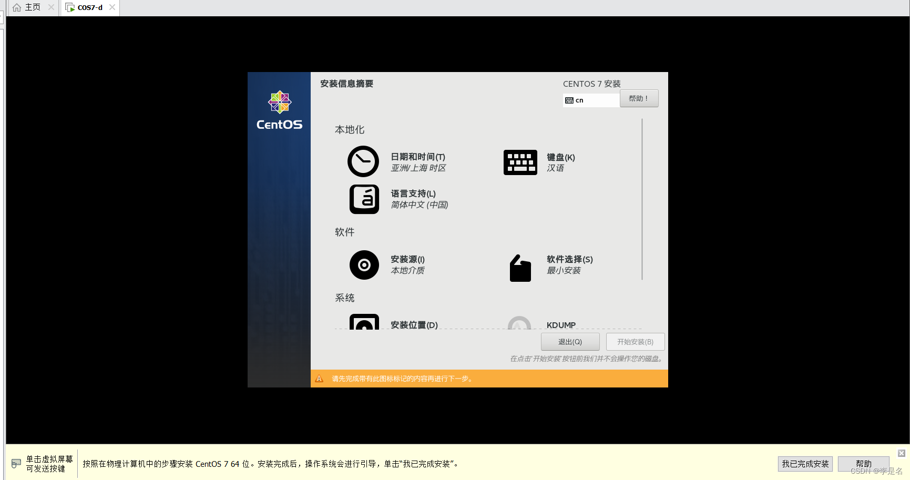Open Software Selection package icon
This screenshot has height=480, width=910.
click(520, 268)
